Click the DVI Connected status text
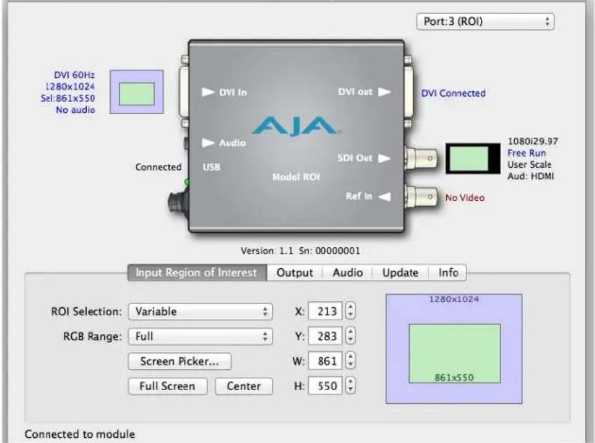The height and width of the screenshot is (443, 595). [453, 93]
